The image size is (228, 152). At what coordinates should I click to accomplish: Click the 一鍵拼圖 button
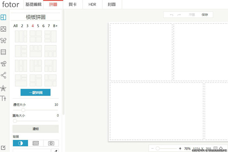35,92
